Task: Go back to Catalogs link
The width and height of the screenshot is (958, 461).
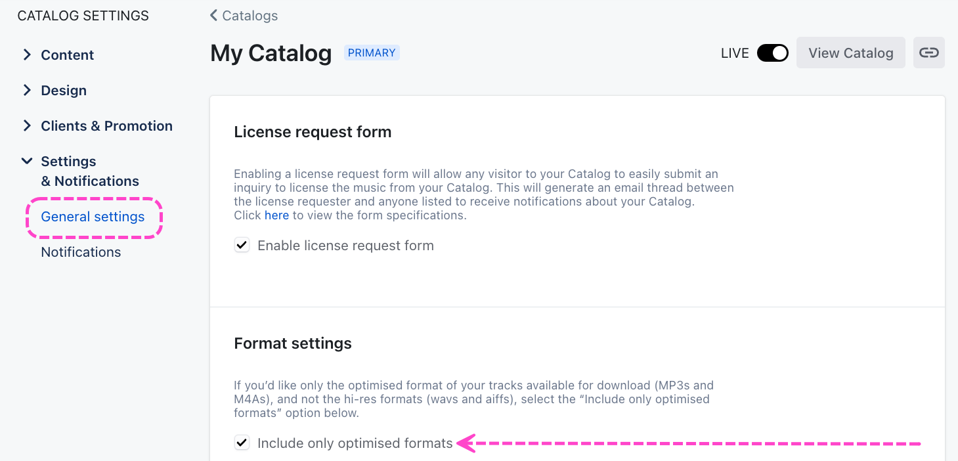Action: tap(250, 16)
